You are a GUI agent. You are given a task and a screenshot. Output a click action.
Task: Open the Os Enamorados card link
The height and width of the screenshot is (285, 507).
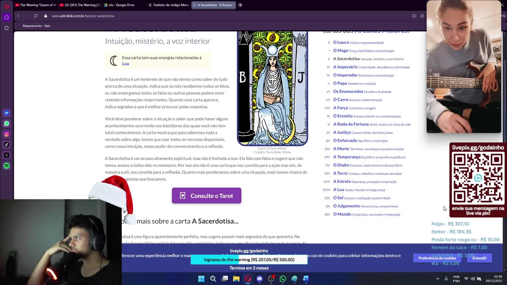pyautogui.click(x=348, y=91)
